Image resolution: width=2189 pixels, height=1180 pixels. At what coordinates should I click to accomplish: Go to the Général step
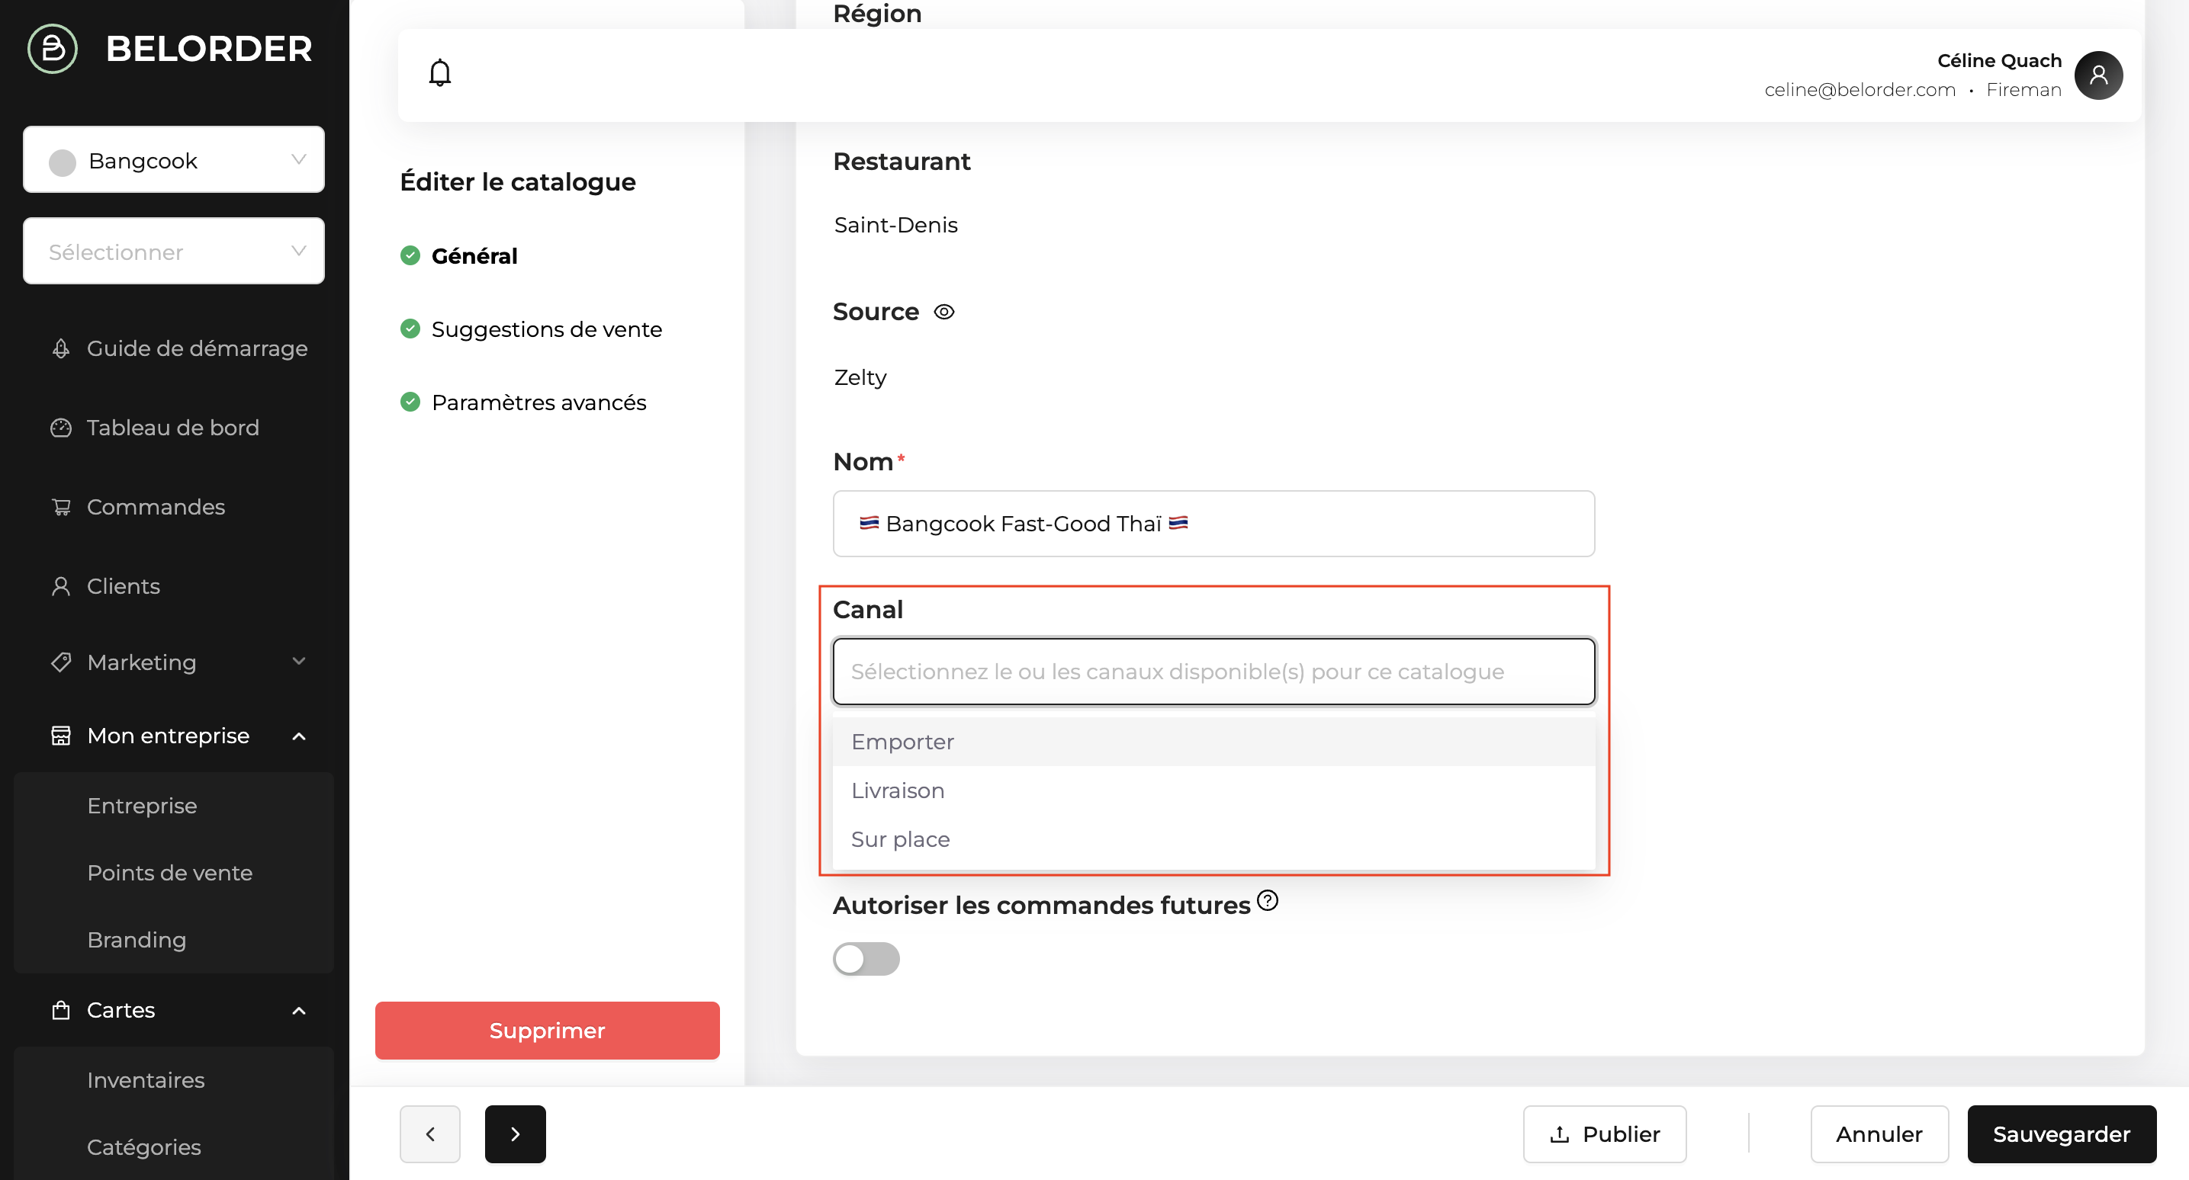[x=474, y=255]
